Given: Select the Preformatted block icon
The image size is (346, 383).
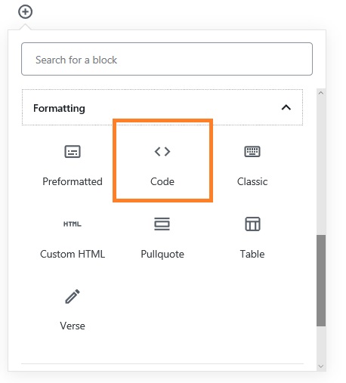Looking at the screenshot, I should pyautogui.click(x=73, y=152).
